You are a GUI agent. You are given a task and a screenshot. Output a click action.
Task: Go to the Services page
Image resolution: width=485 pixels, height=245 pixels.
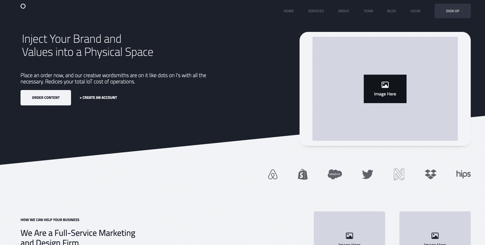click(x=316, y=11)
